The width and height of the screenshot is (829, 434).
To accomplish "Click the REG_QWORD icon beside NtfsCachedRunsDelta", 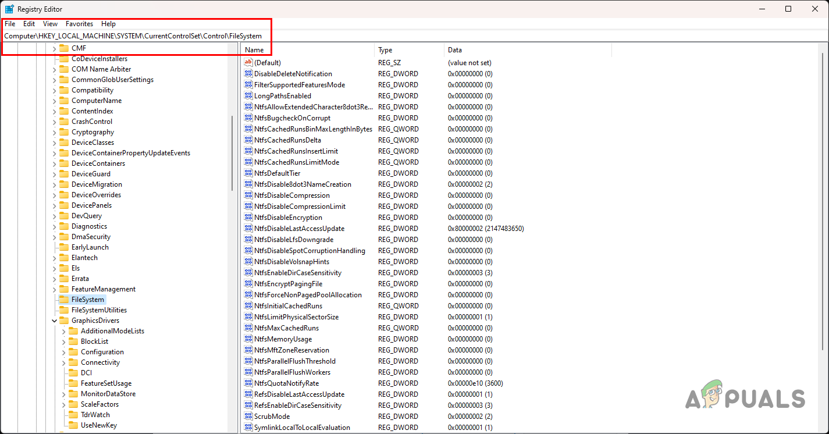I will tap(247, 140).
